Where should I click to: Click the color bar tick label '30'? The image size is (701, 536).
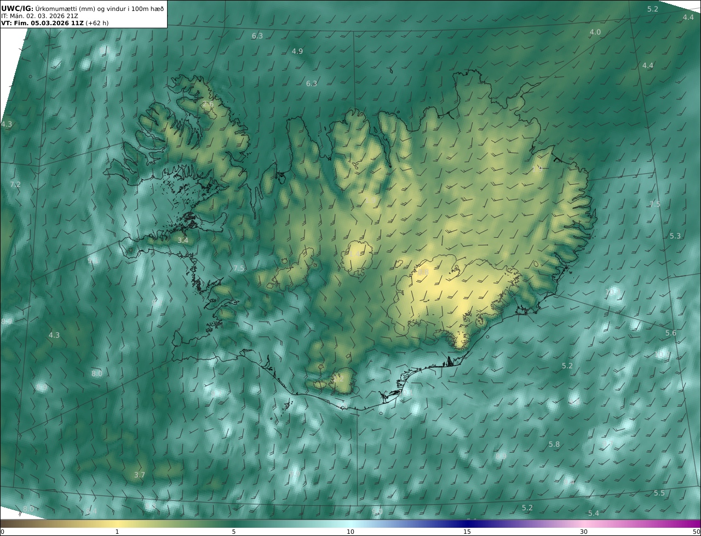[x=584, y=532]
